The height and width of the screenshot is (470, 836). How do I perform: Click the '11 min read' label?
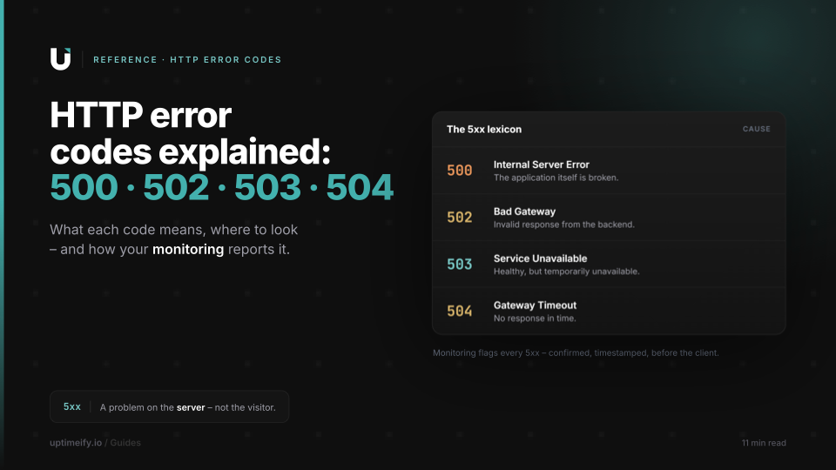(x=764, y=443)
